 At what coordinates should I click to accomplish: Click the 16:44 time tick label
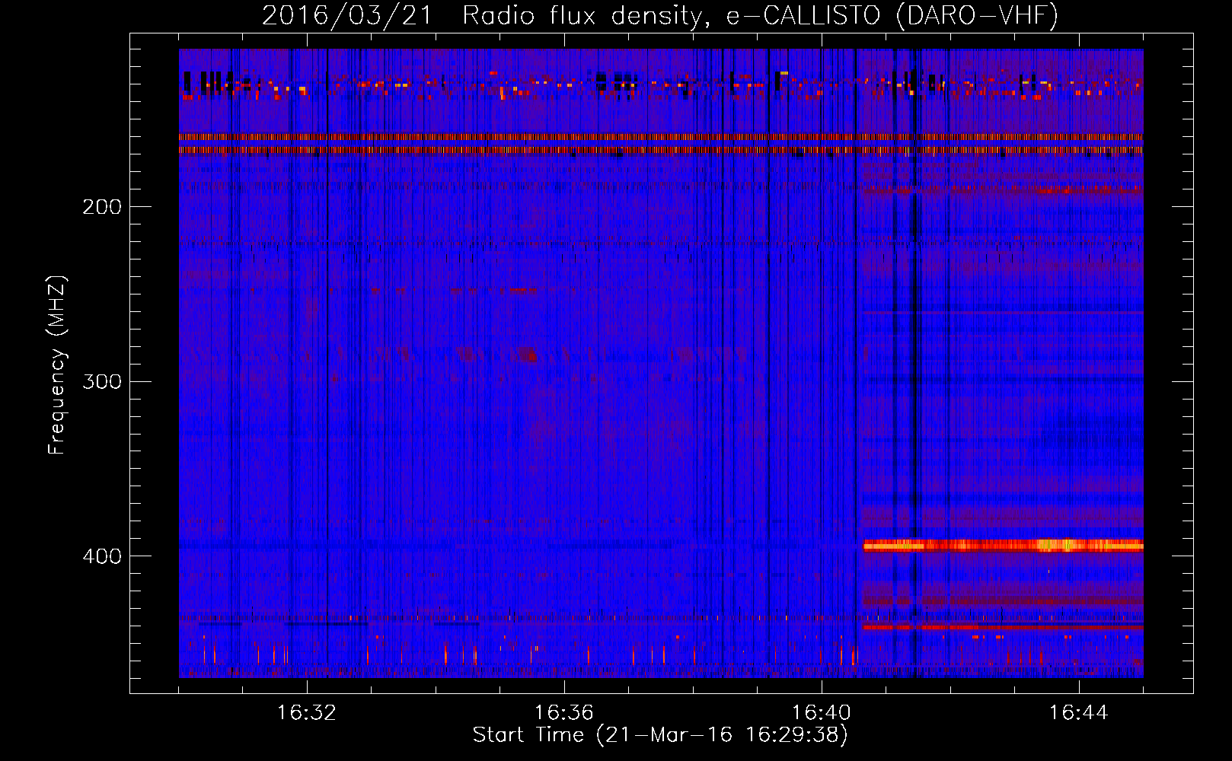point(1079,713)
